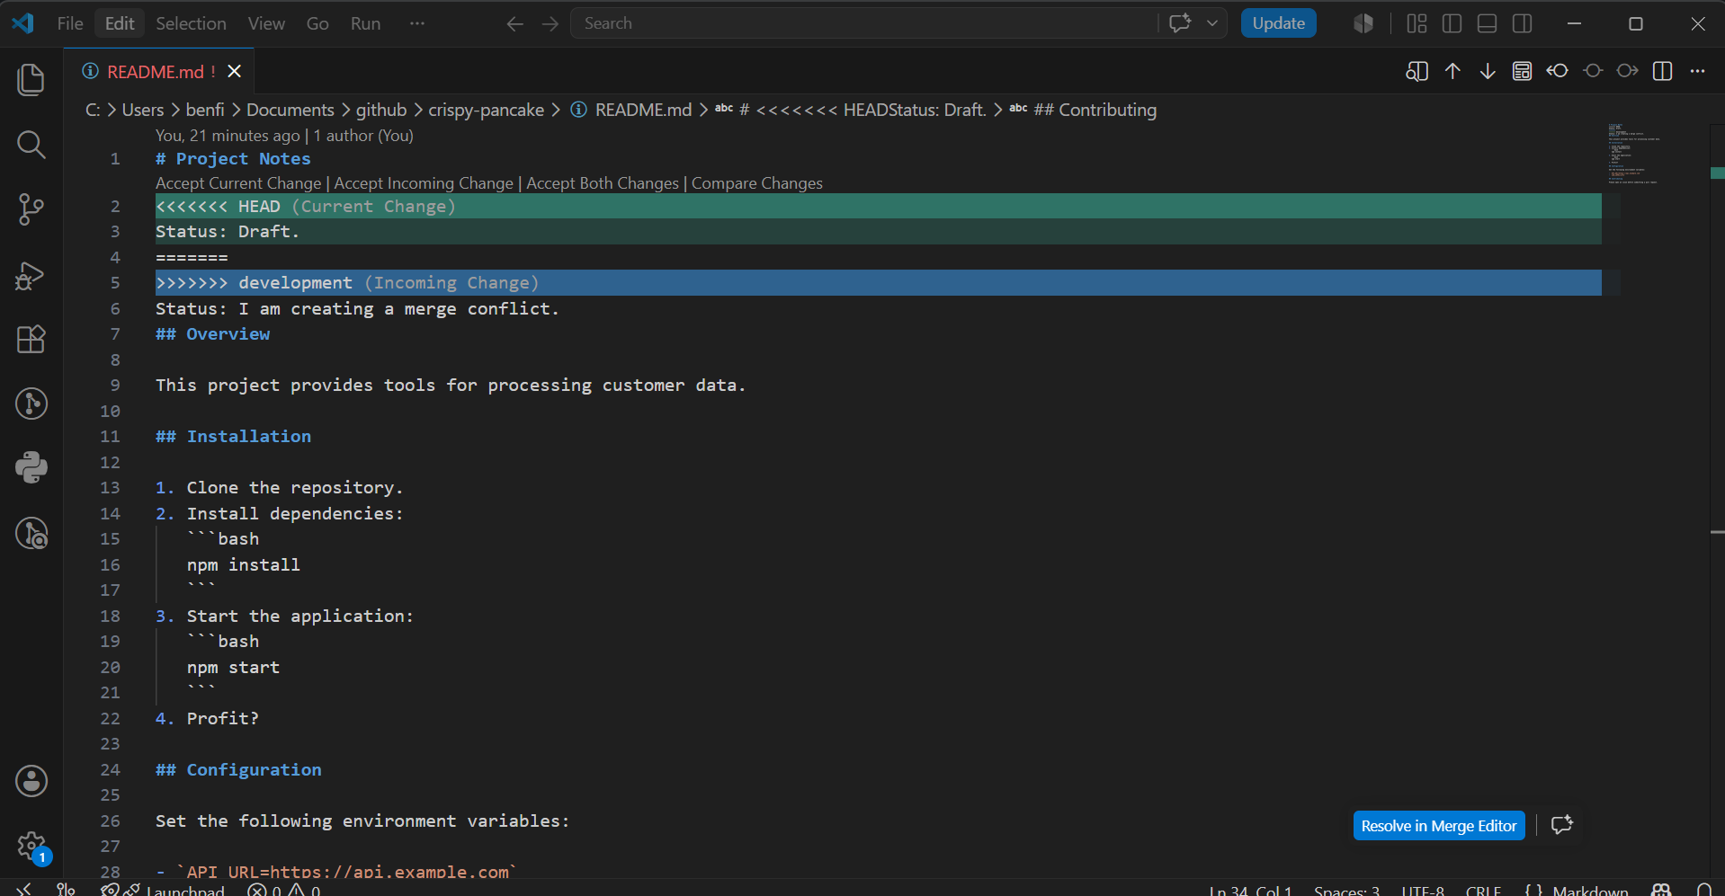Expand the 'Users' breadcrumb segment
The height and width of the screenshot is (896, 1725).
pyautogui.click(x=143, y=110)
